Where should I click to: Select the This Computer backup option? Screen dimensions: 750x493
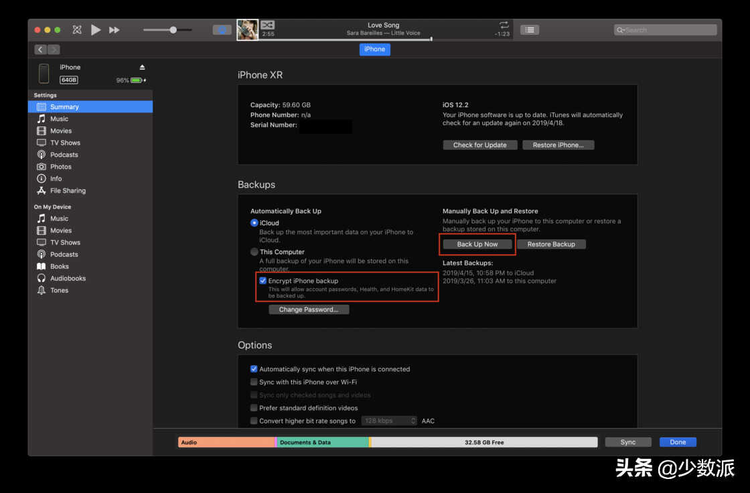click(254, 252)
